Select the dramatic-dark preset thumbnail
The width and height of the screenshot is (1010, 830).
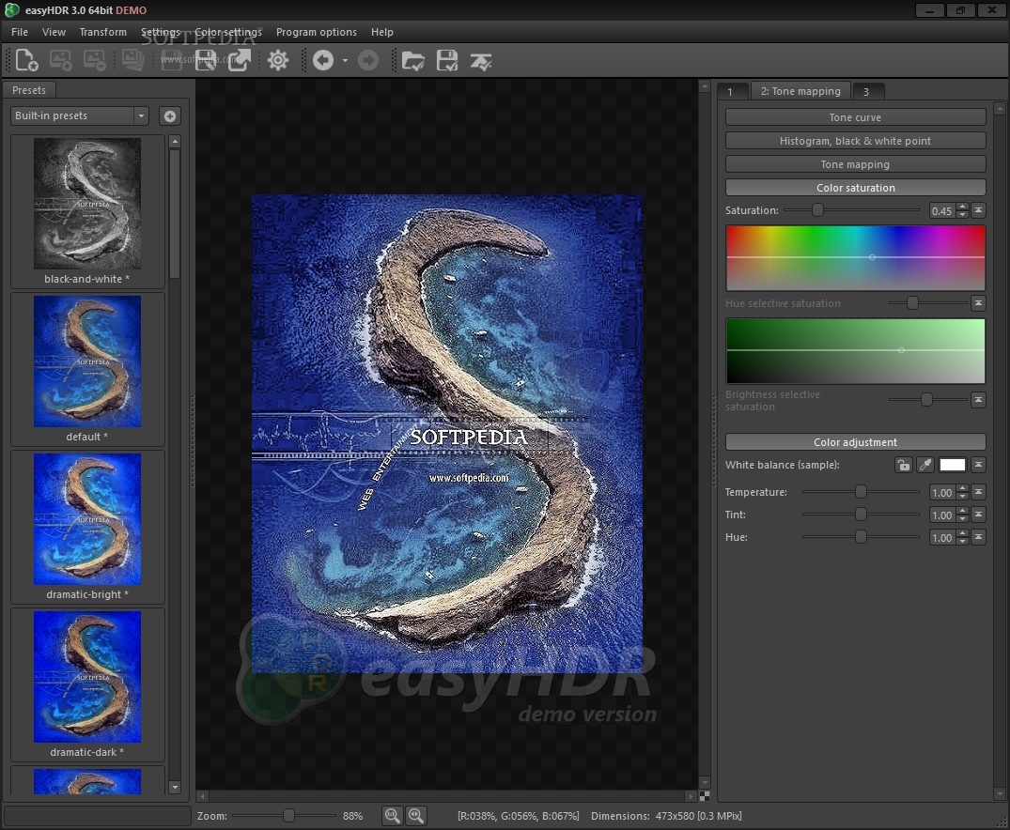pos(87,677)
